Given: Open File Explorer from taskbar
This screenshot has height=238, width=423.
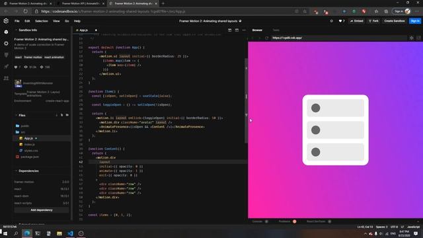Looking at the screenshot, I should 59,233.
